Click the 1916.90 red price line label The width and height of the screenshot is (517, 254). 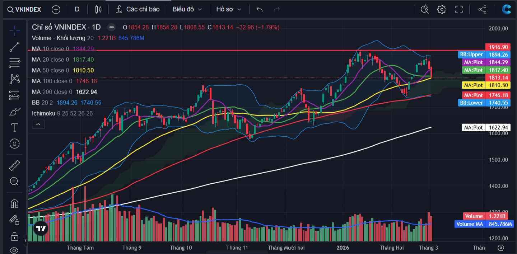[x=498, y=47]
